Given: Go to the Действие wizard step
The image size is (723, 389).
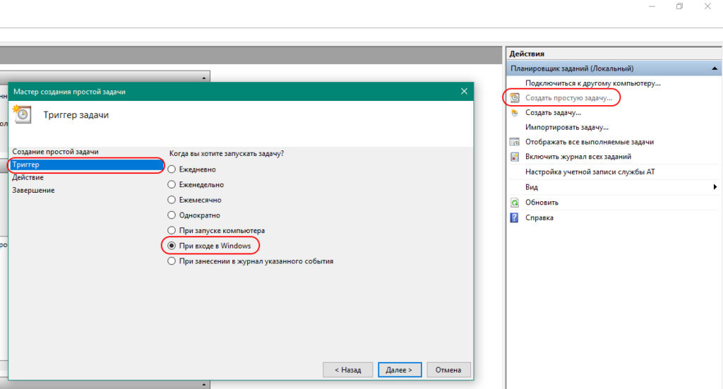Looking at the screenshot, I should point(28,177).
